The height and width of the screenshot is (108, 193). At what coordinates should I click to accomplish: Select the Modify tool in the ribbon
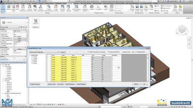coord(3,8)
